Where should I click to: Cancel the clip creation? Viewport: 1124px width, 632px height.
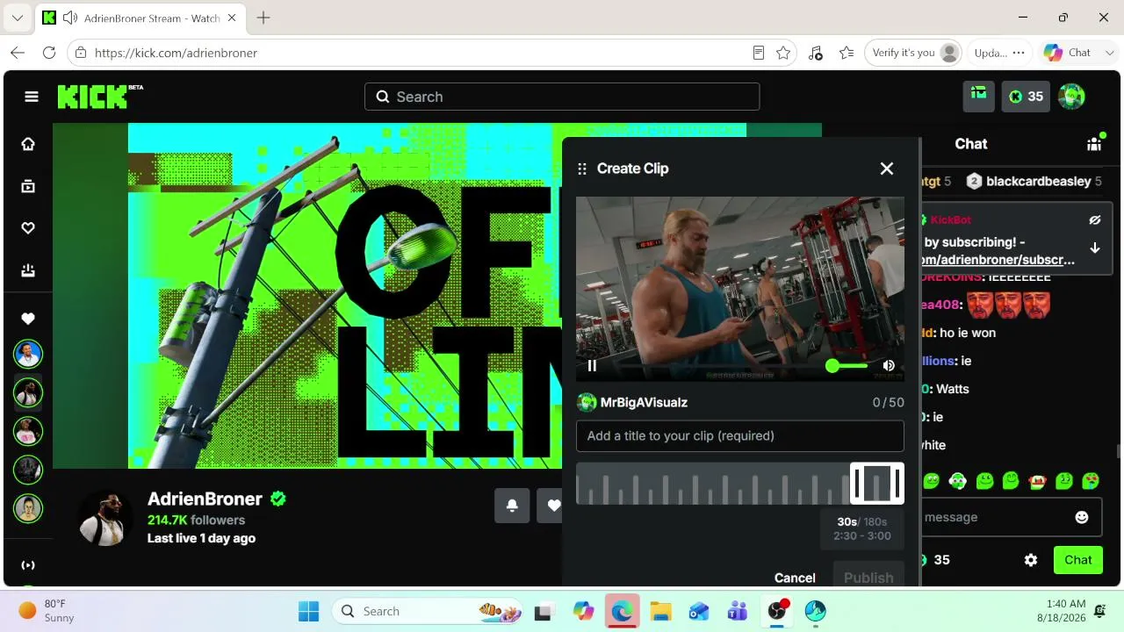coord(795,578)
